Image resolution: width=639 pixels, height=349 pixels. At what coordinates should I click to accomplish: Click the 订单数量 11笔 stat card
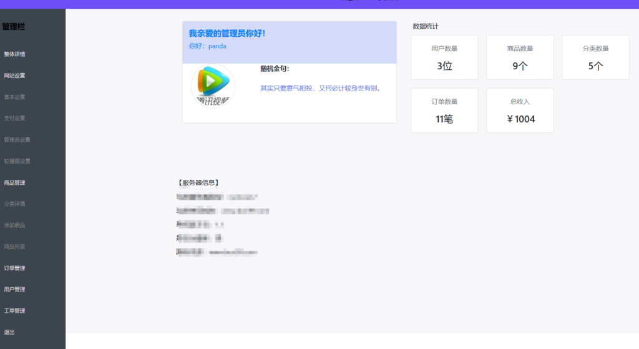(x=444, y=111)
